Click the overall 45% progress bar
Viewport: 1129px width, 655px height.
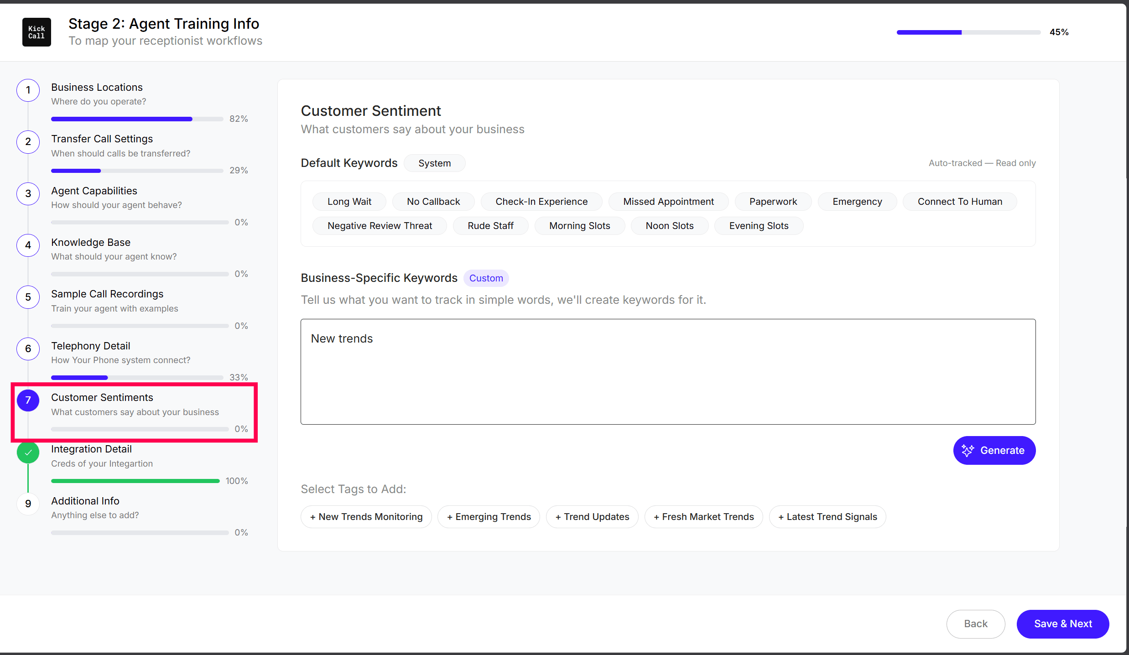(968, 32)
